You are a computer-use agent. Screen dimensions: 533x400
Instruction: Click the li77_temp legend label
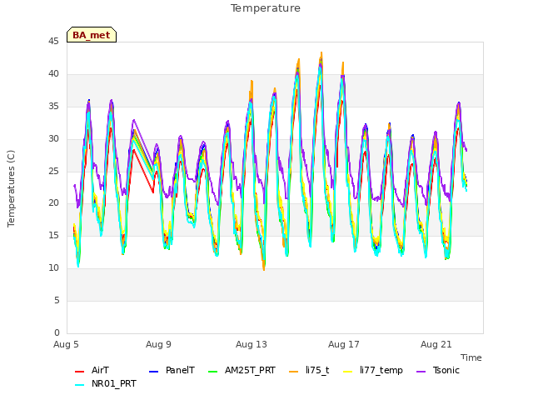(x=381, y=370)
